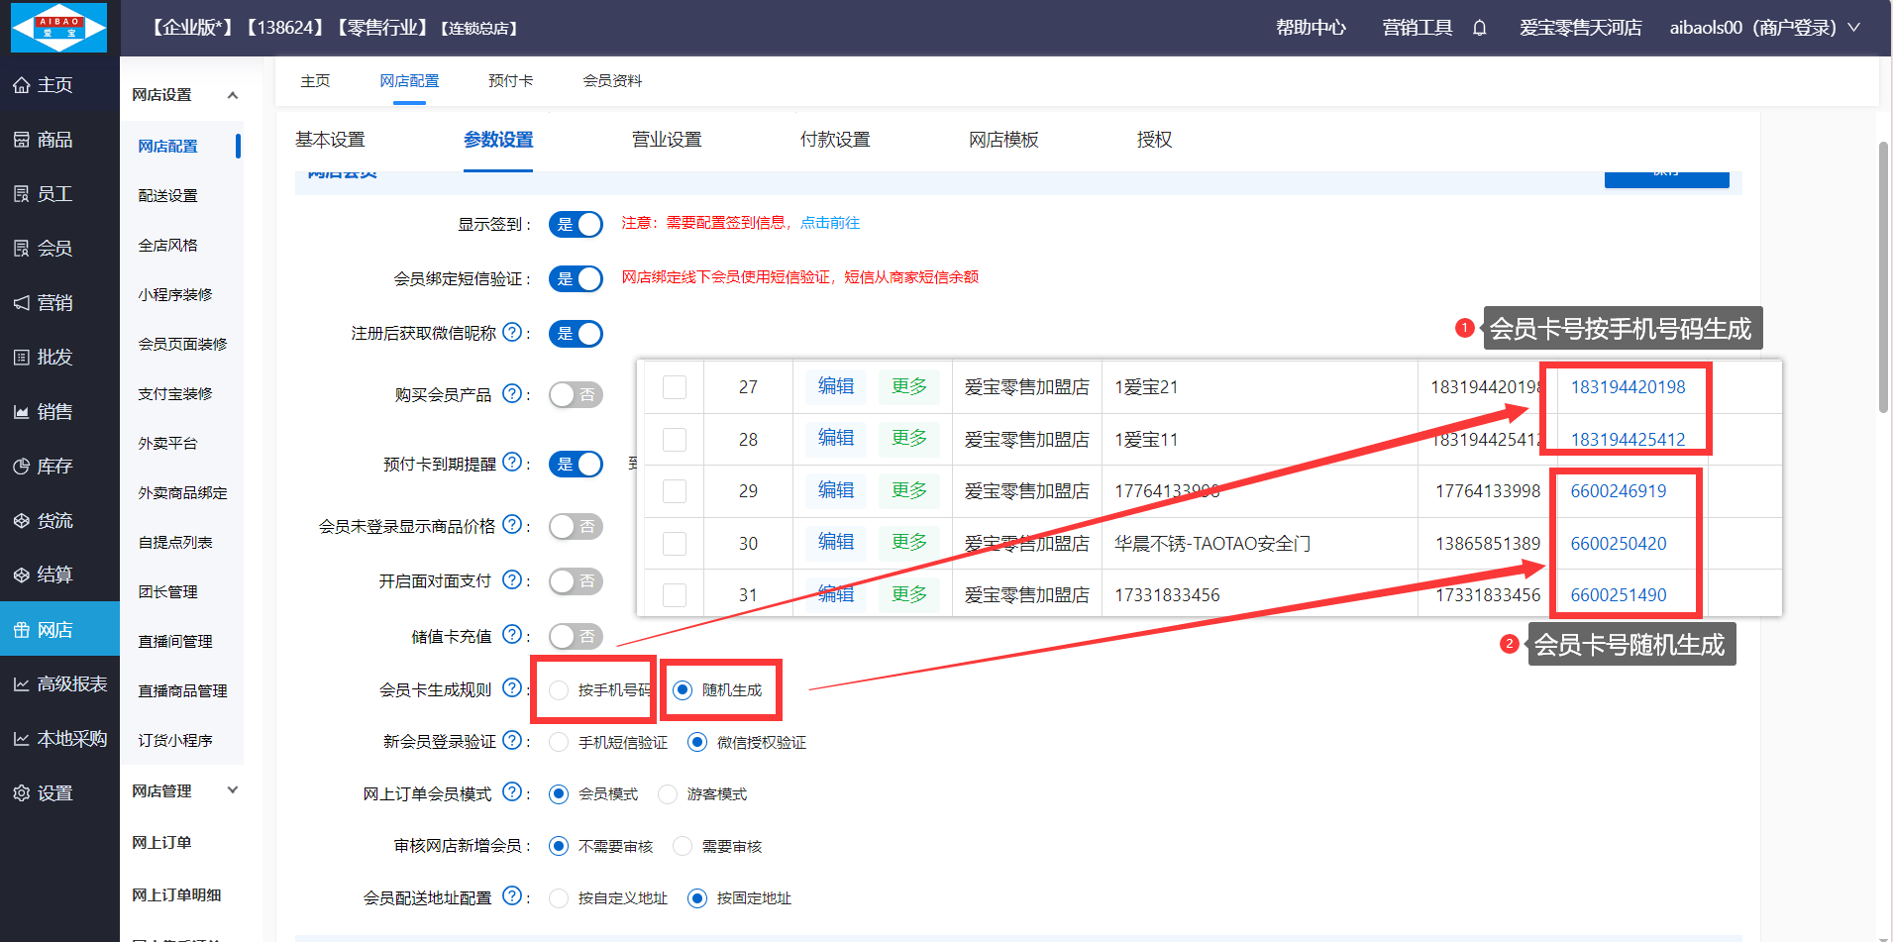
Task: Click the notification bell icon
Action: coord(1479,28)
